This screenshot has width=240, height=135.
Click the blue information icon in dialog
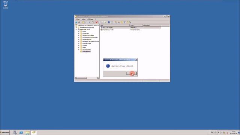[x=108, y=66]
